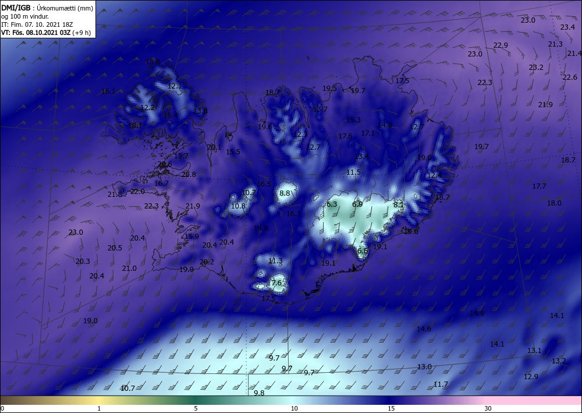
Task: Select the 'IT: Fim. 07. 10. 2021 18Z' line
Action: coord(37,24)
